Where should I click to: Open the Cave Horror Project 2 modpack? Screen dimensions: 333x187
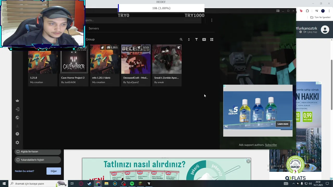pyautogui.click(x=74, y=65)
